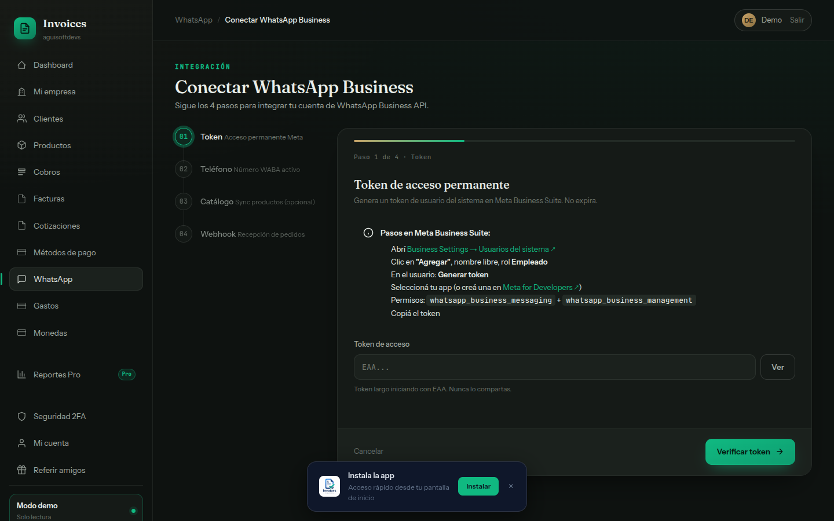
Task: Click the DE user avatar
Action: [x=749, y=20]
